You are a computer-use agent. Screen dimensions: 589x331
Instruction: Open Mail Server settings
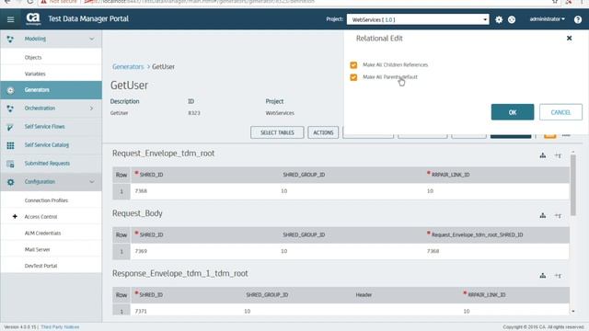[37, 249]
